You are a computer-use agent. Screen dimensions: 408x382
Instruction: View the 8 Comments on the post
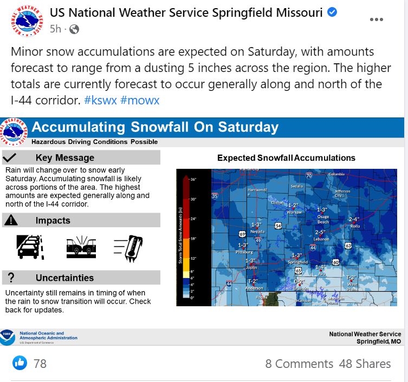299,364
